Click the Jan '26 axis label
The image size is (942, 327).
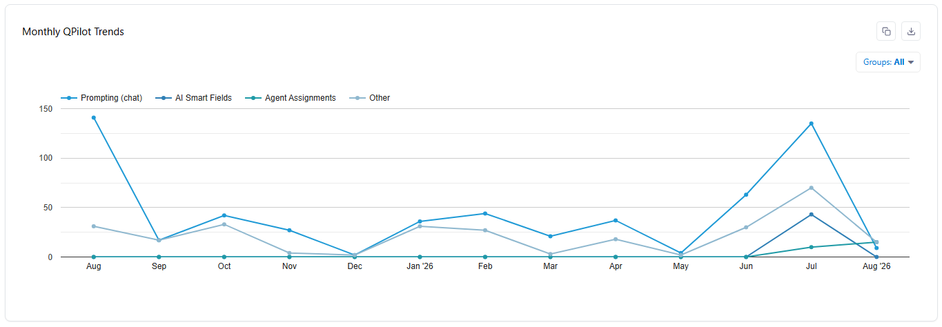[420, 266]
